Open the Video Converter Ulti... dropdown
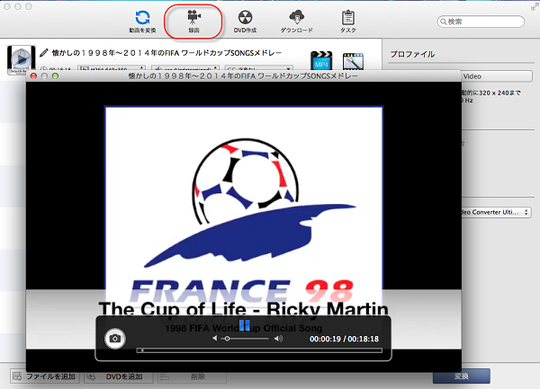 click(x=496, y=212)
